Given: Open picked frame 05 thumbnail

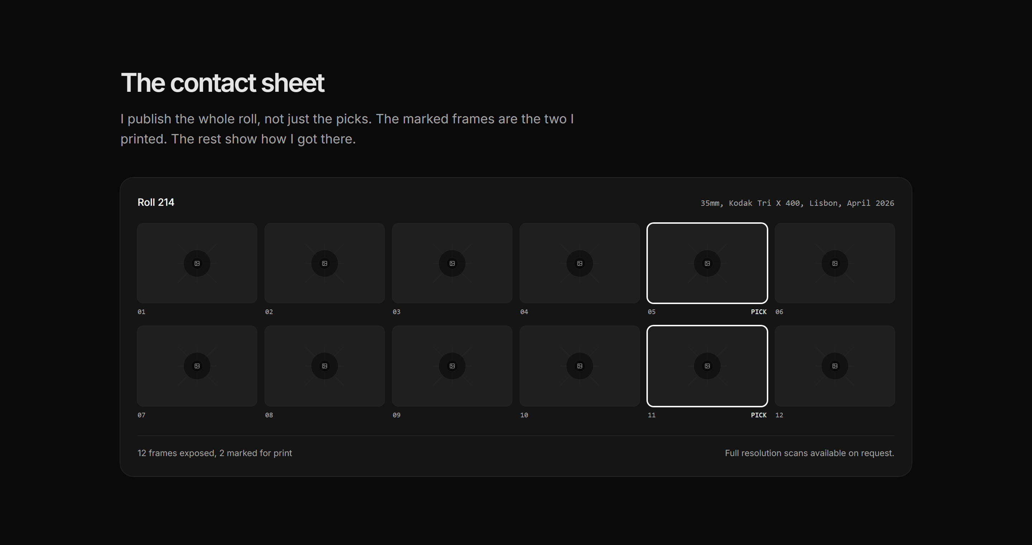Looking at the screenshot, I should (707, 263).
